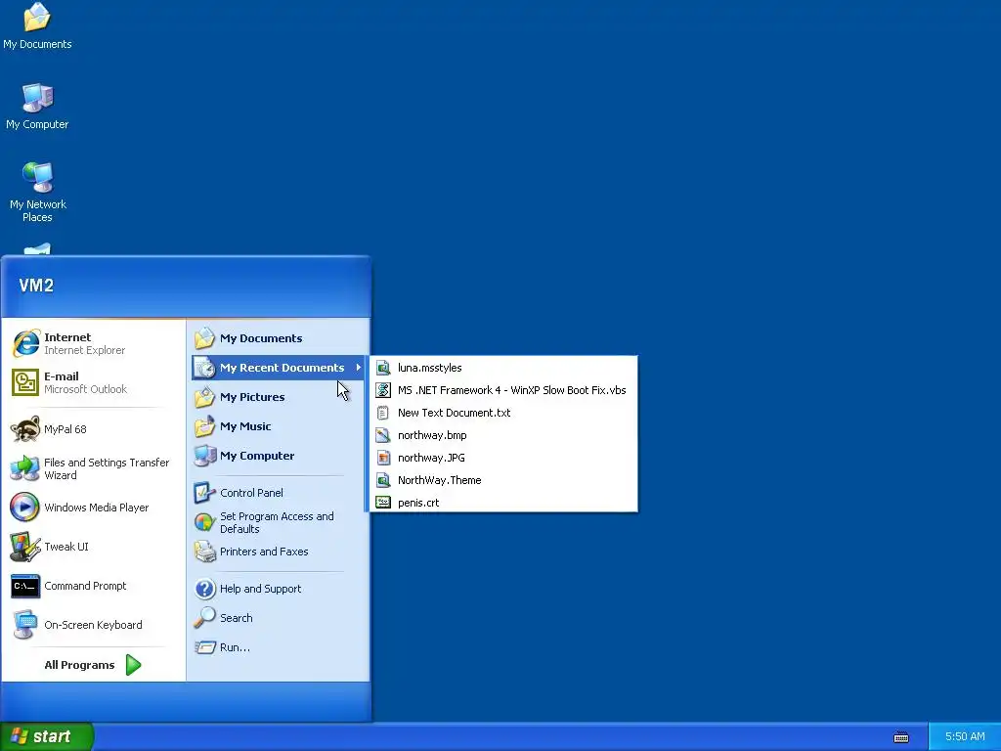Open northway.JPG recent document
The height and width of the screenshot is (751, 1001).
coord(503,458)
